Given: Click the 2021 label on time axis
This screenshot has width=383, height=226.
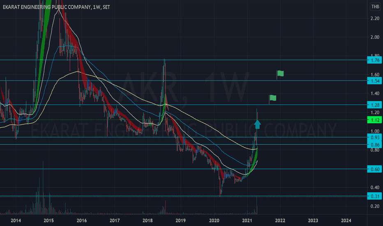Looking at the screenshot, I should click(247, 221).
